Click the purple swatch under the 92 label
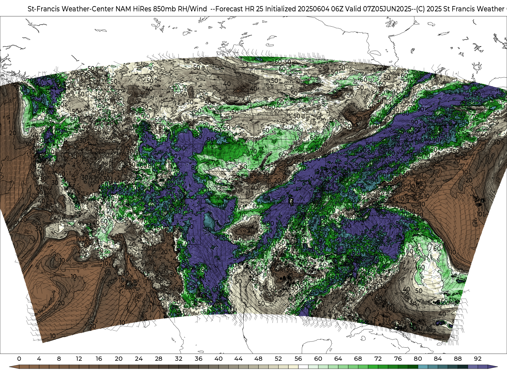The image size is (507, 370). pyautogui.click(x=483, y=367)
